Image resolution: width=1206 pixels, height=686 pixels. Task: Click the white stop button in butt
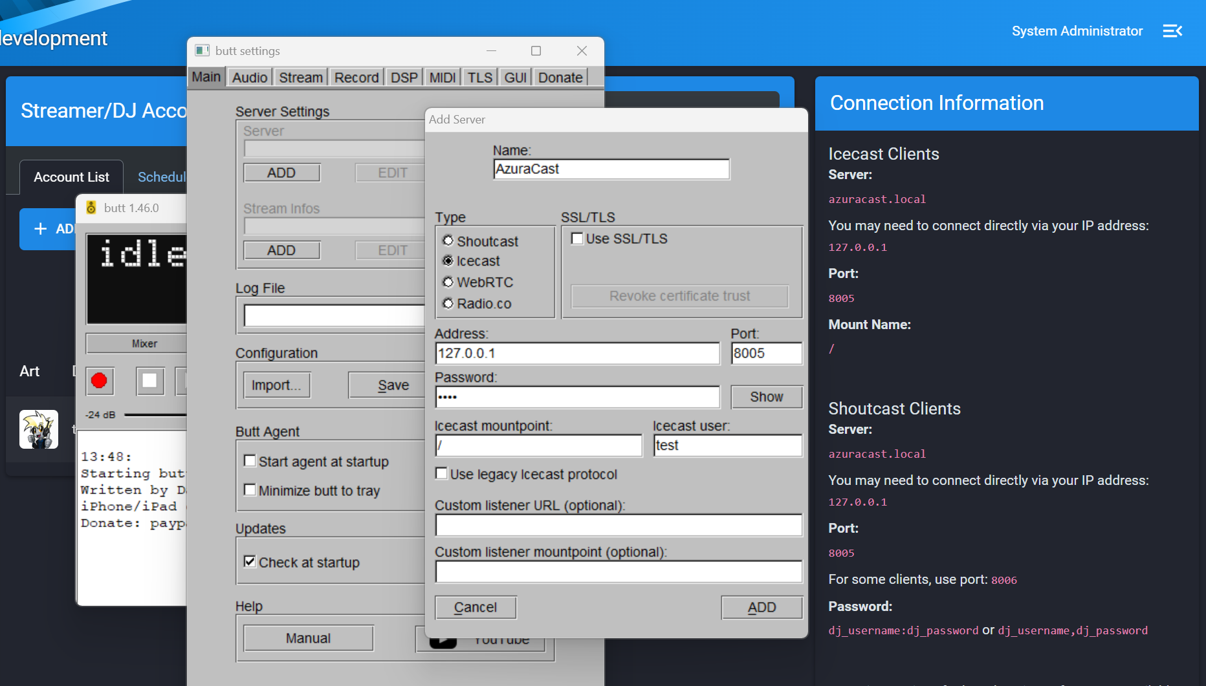pos(149,381)
